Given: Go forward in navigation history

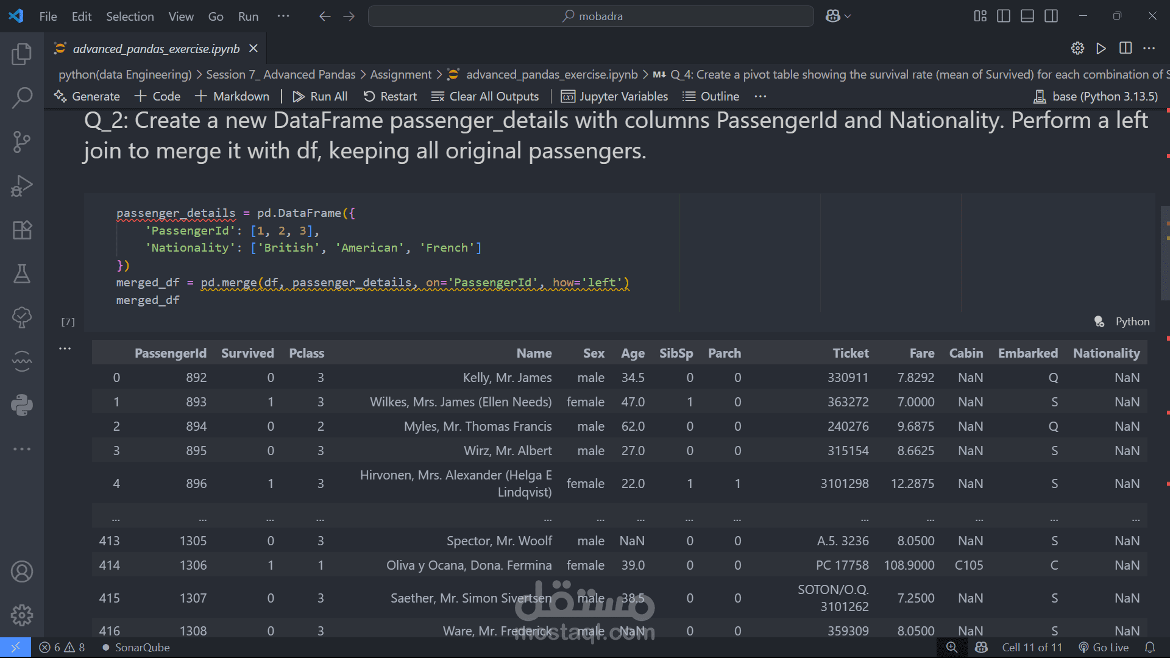Looking at the screenshot, I should pyautogui.click(x=349, y=16).
